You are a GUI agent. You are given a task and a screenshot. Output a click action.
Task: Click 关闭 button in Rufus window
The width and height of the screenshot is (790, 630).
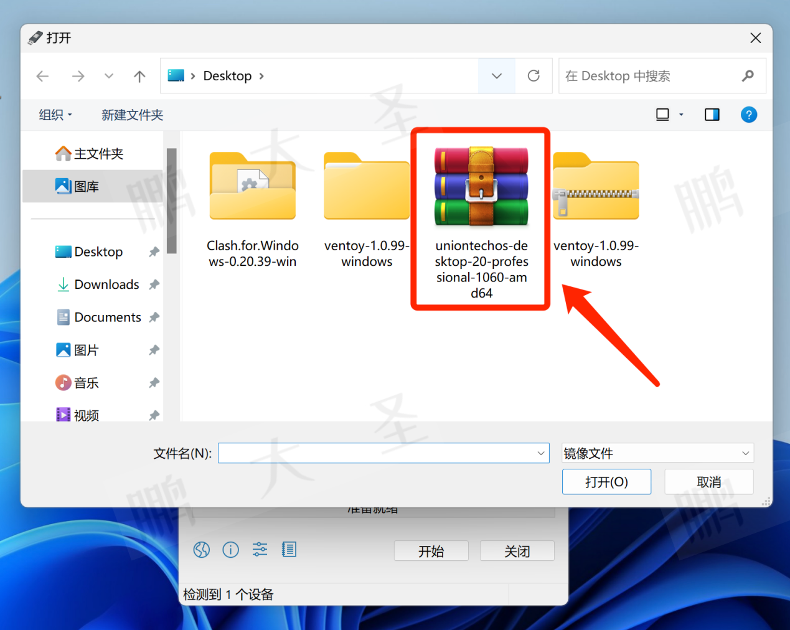(x=517, y=551)
